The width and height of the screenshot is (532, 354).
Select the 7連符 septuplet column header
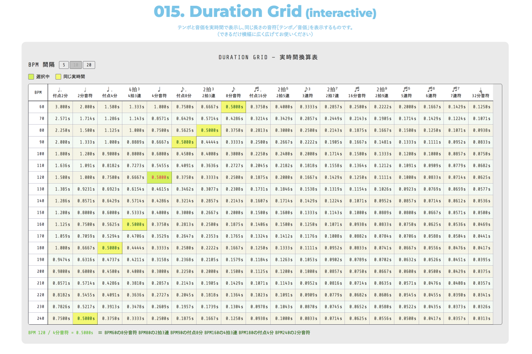(455, 92)
